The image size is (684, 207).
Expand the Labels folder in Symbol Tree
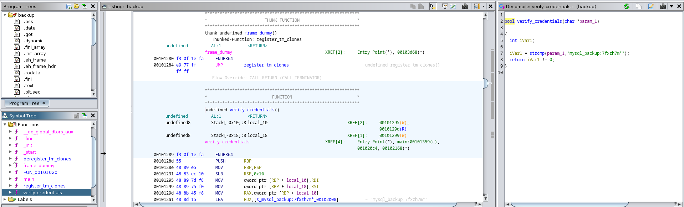coord(5,199)
